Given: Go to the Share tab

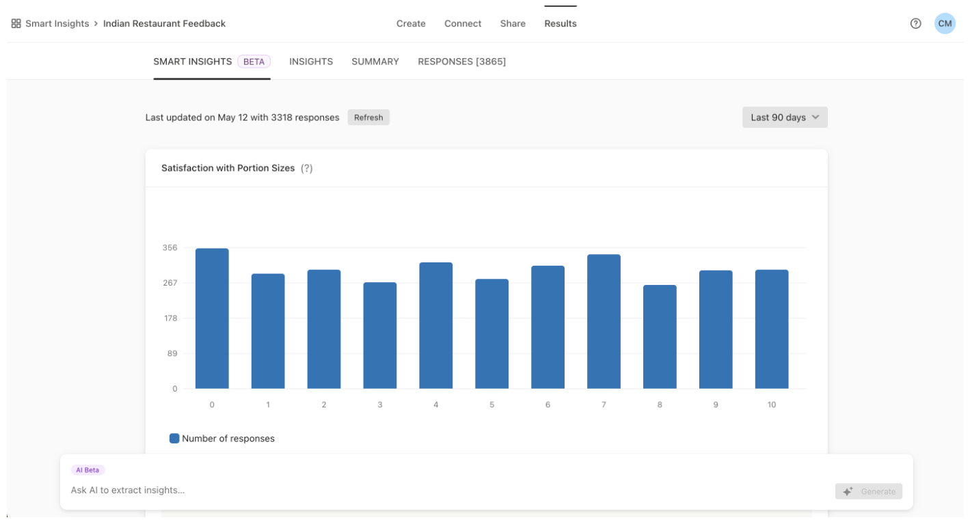Looking at the screenshot, I should 513,23.
